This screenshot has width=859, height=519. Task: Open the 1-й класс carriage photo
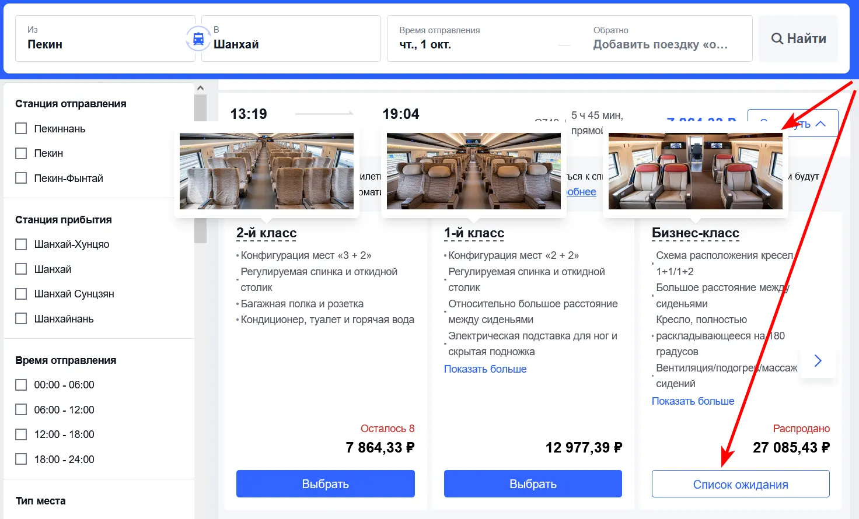coord(474,171)
